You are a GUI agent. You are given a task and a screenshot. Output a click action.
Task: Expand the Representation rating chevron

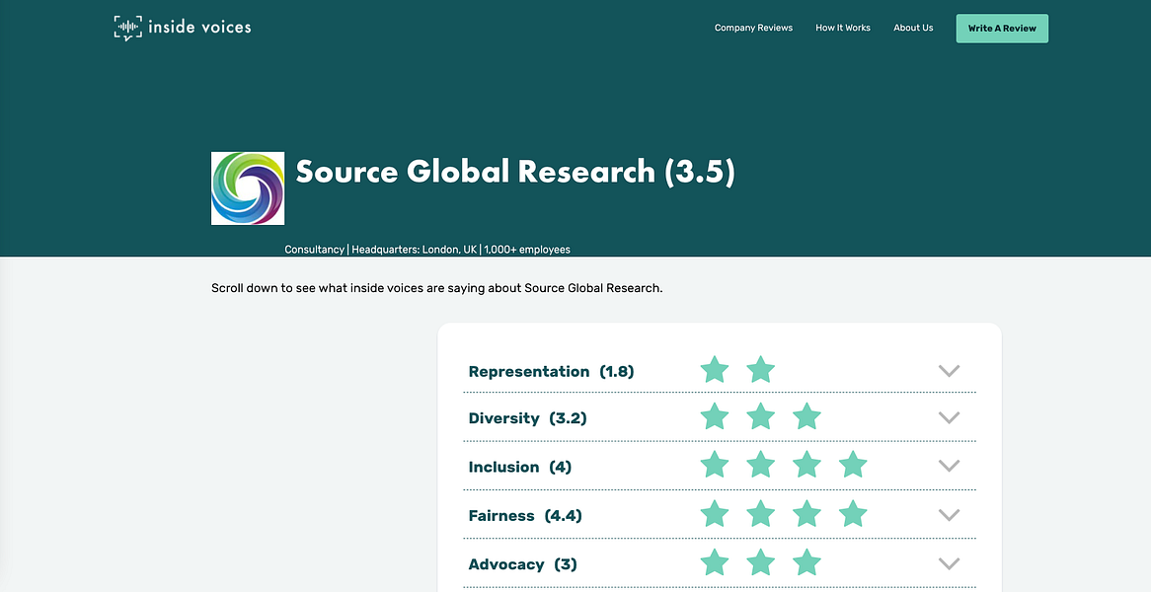pos(950,370)
